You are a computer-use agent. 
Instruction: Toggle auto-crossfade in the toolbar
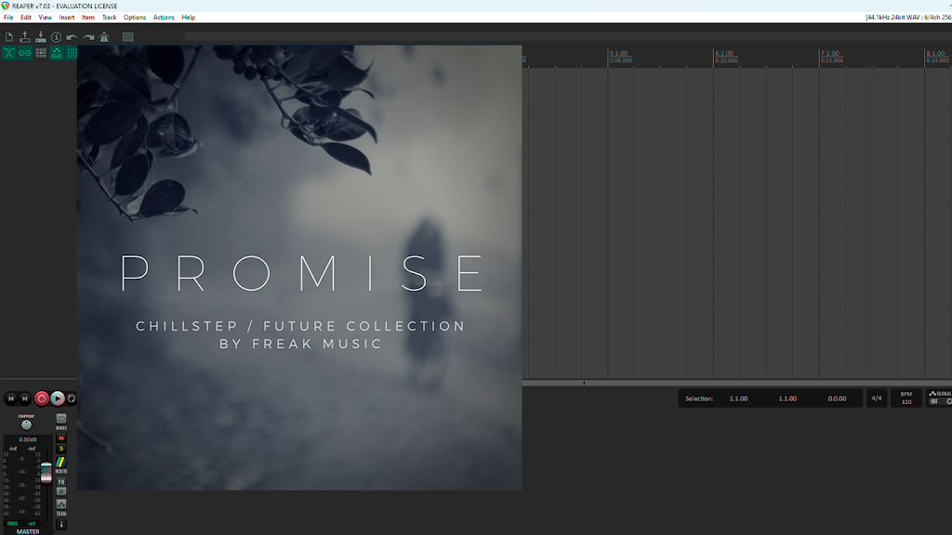(9, 53)
